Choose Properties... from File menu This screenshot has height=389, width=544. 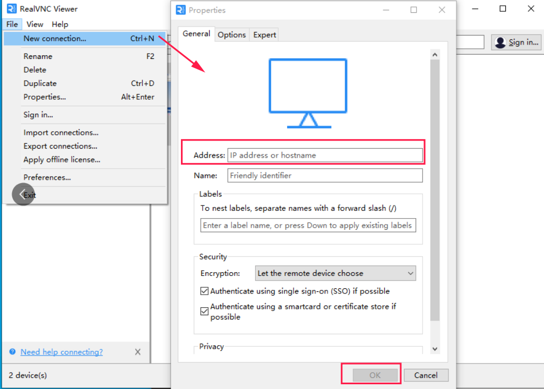click(85, 97)
